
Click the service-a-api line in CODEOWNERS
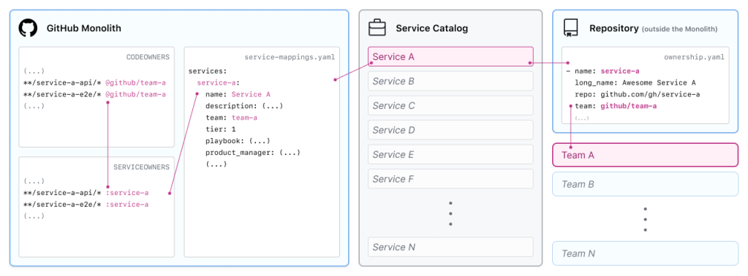[x=95, y=83]
